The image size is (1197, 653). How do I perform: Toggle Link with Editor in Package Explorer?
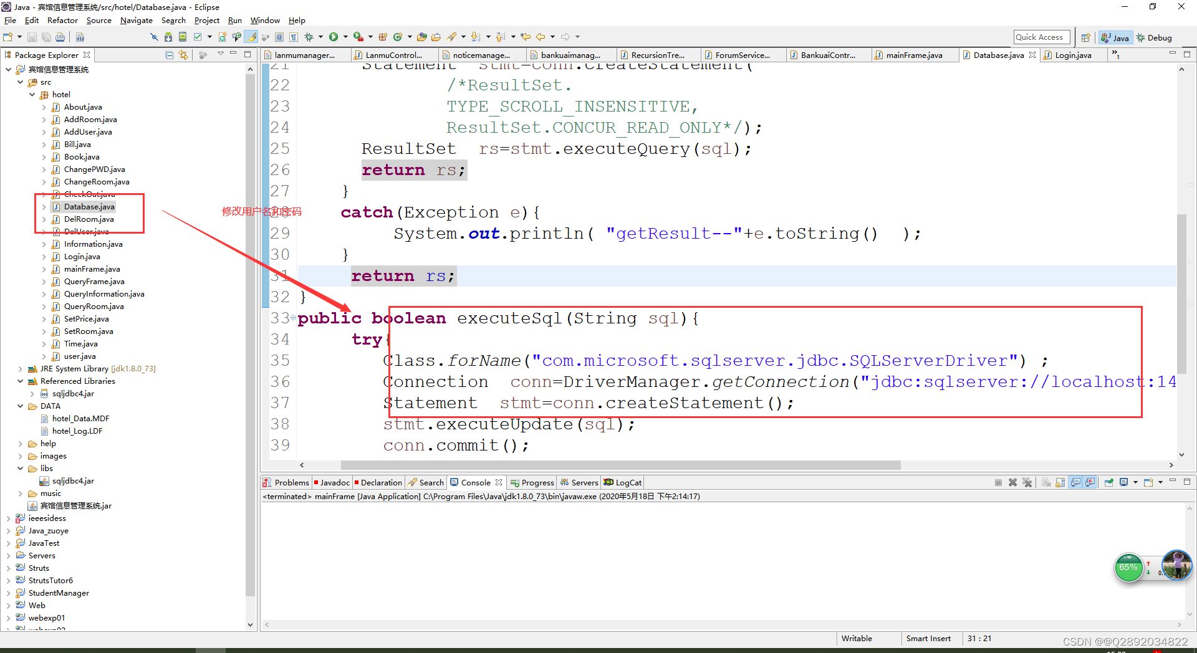[x=183, y=55]
